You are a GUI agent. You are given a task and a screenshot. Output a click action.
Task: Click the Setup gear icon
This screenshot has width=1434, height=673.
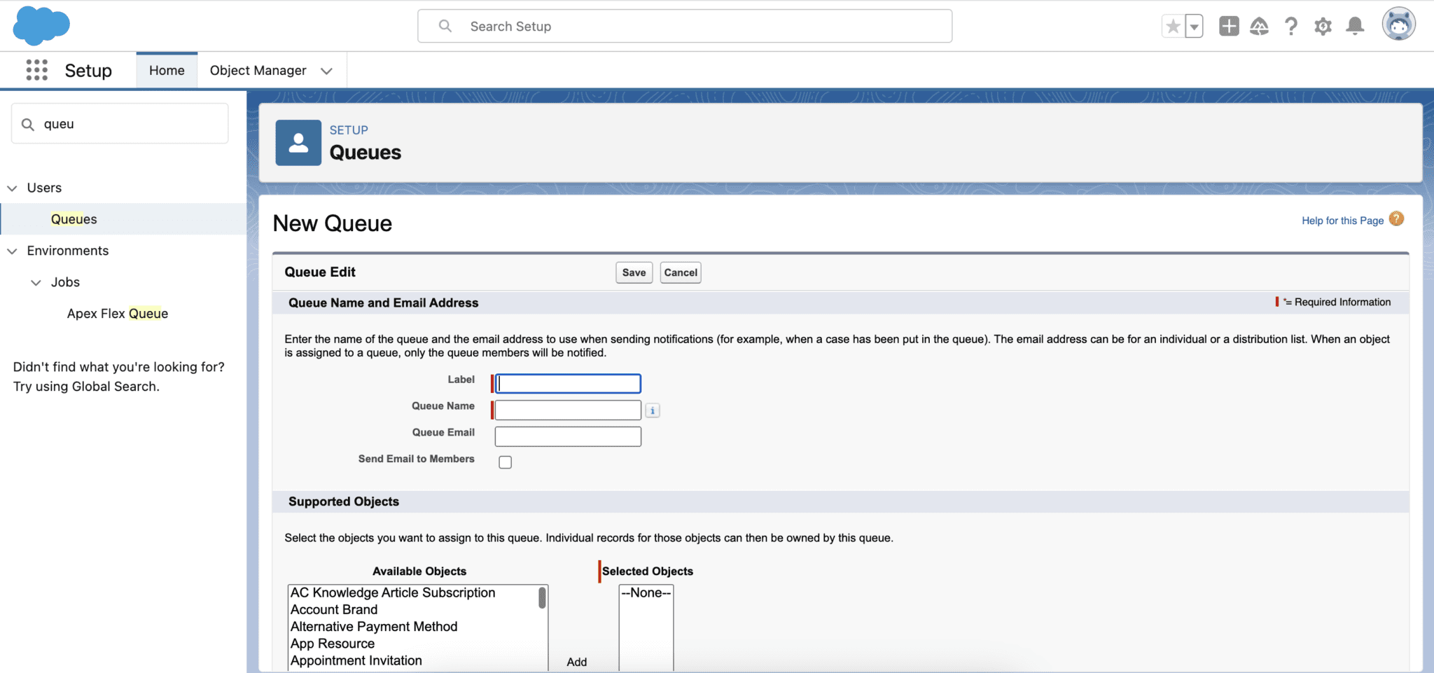point(1323,26)
